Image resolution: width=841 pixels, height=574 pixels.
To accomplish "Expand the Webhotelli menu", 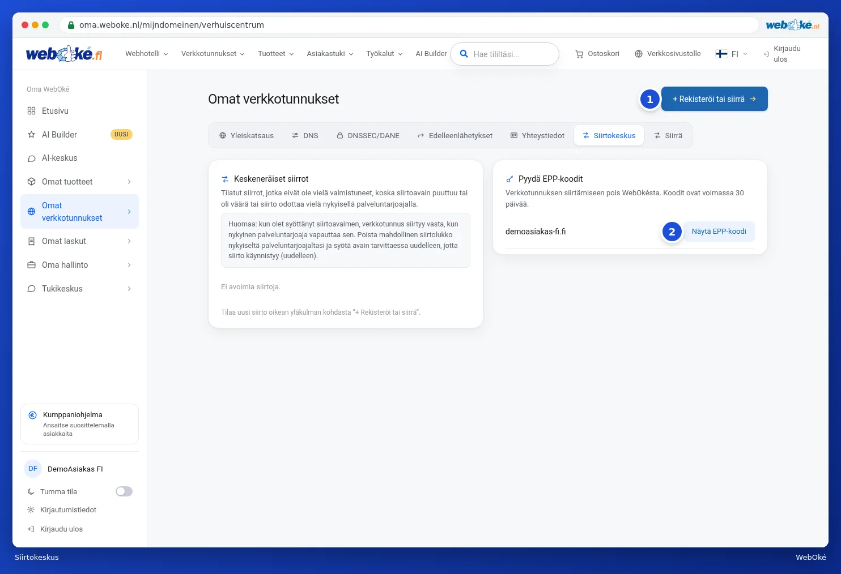I will tap(147, 54).
